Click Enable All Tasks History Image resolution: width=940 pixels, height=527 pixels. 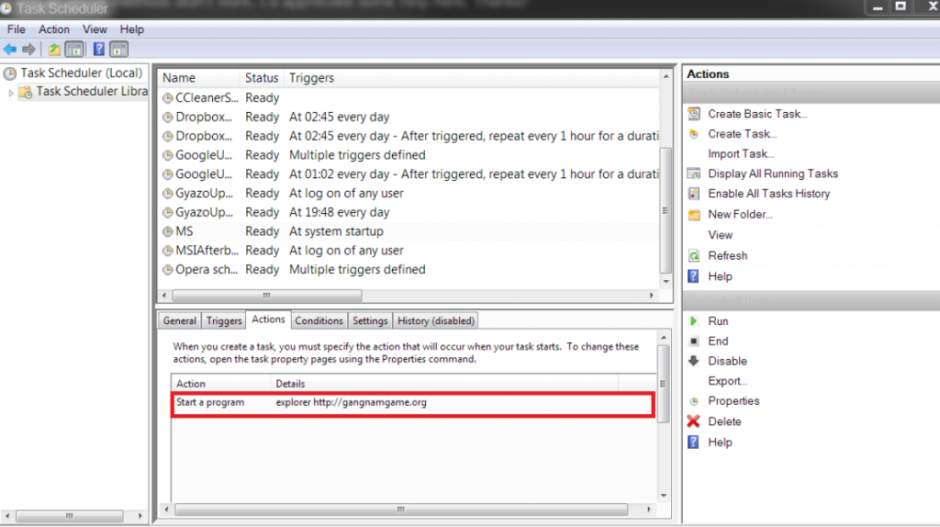click(768, 194)
